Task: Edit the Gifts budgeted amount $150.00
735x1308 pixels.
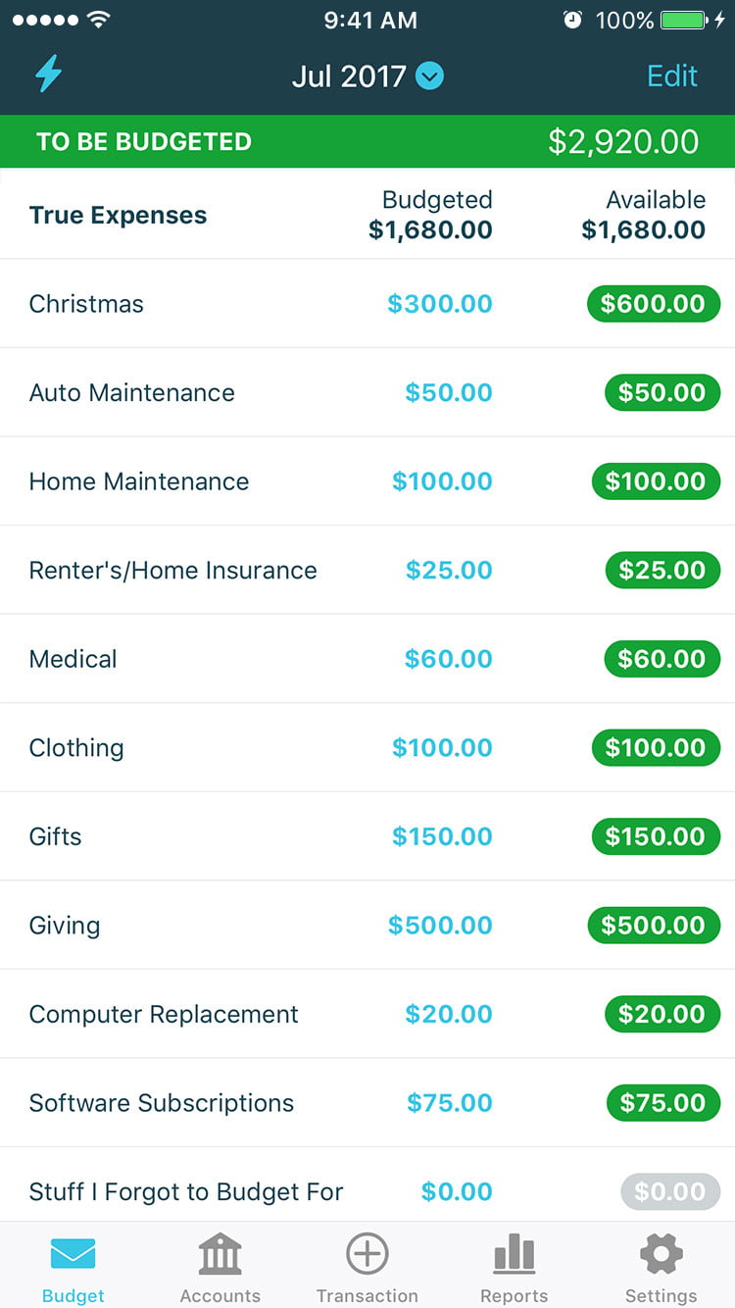Action: (x=442, y=836)
